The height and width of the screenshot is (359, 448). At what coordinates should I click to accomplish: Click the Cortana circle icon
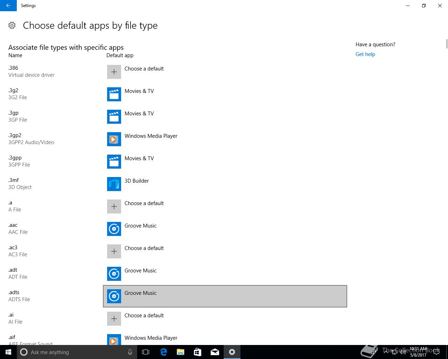(24, 352)
